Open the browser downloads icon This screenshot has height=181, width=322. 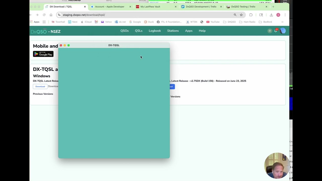point(271,15)
